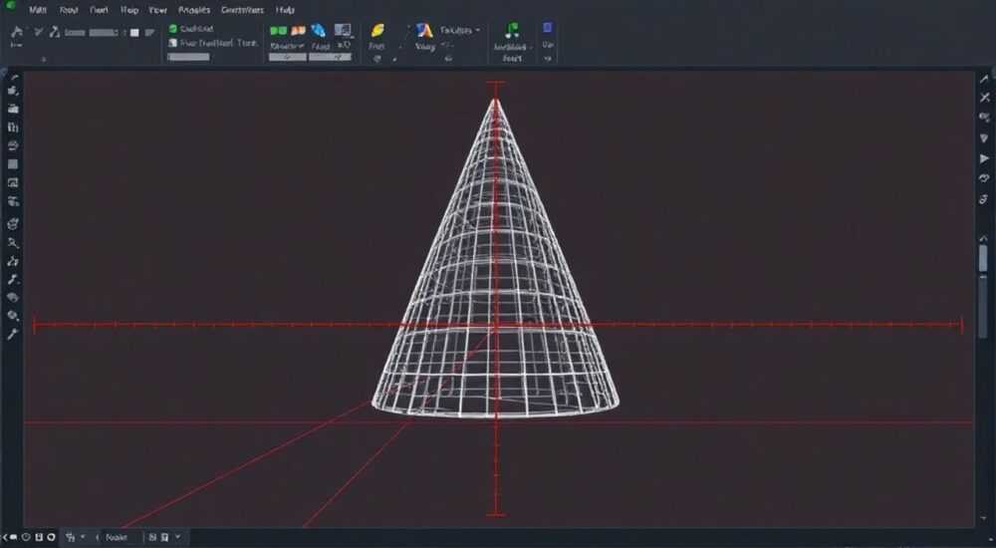This screenshot has width=996, height=548.
Task: Open the last Help menu in menu bar
Action: 285,10
